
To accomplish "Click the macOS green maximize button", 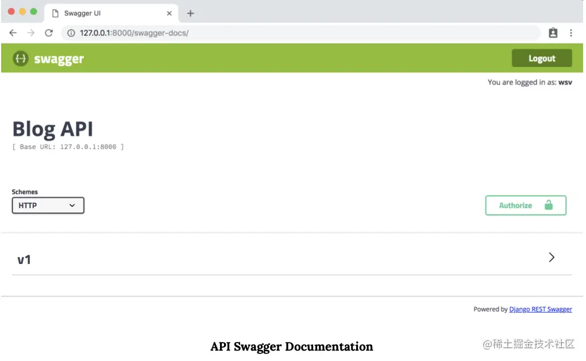I will coord(34,11).
